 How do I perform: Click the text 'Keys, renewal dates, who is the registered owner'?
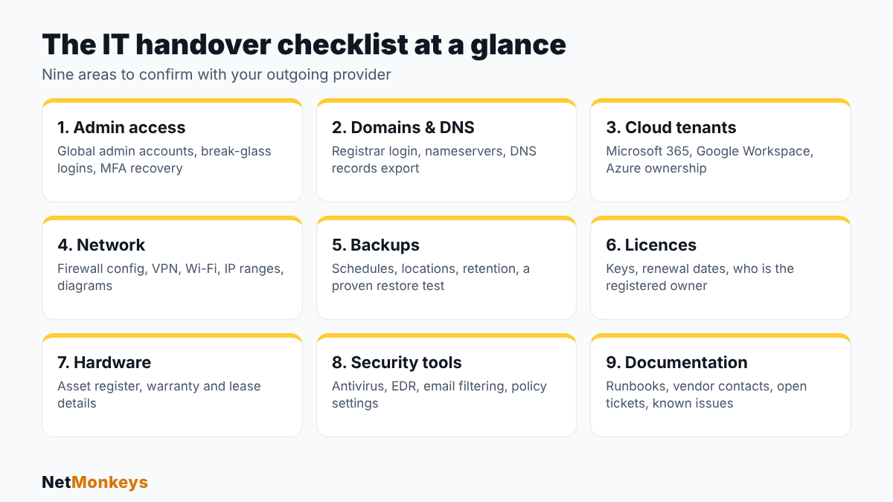click(700, 277)
